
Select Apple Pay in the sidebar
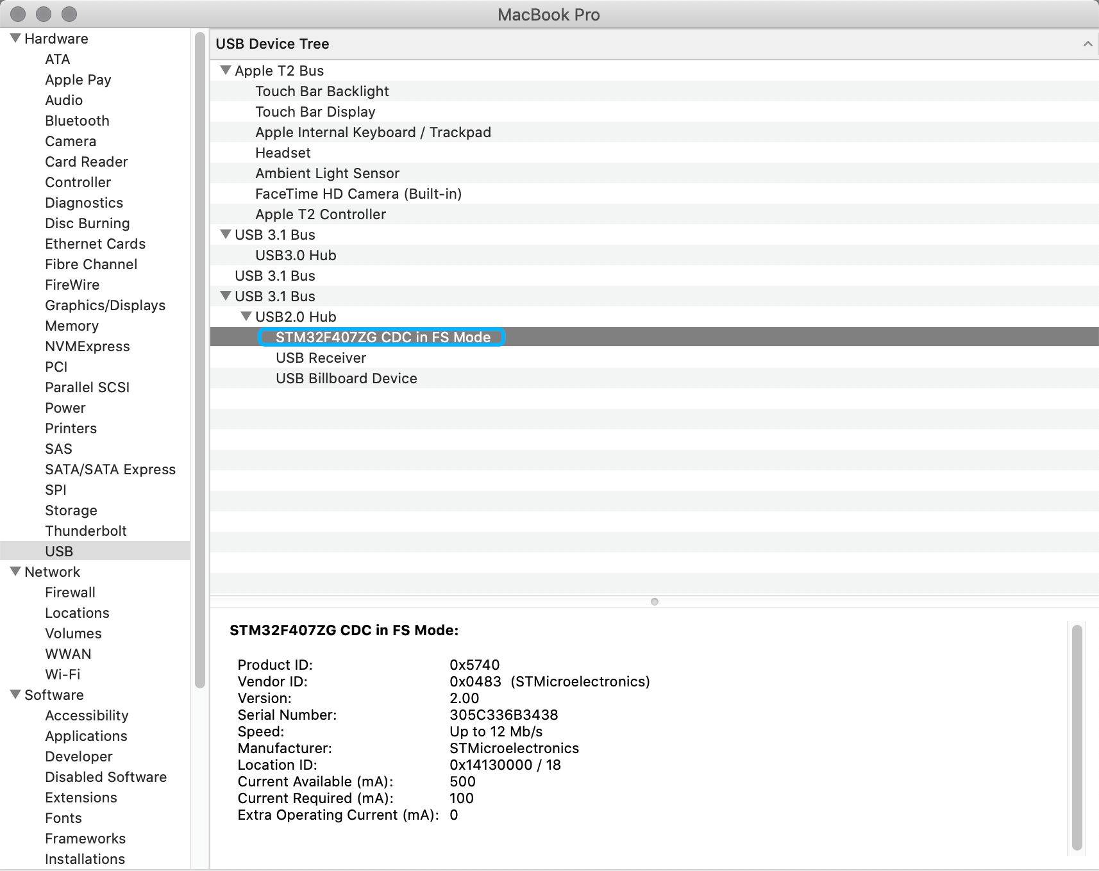[x=78, y=79]
